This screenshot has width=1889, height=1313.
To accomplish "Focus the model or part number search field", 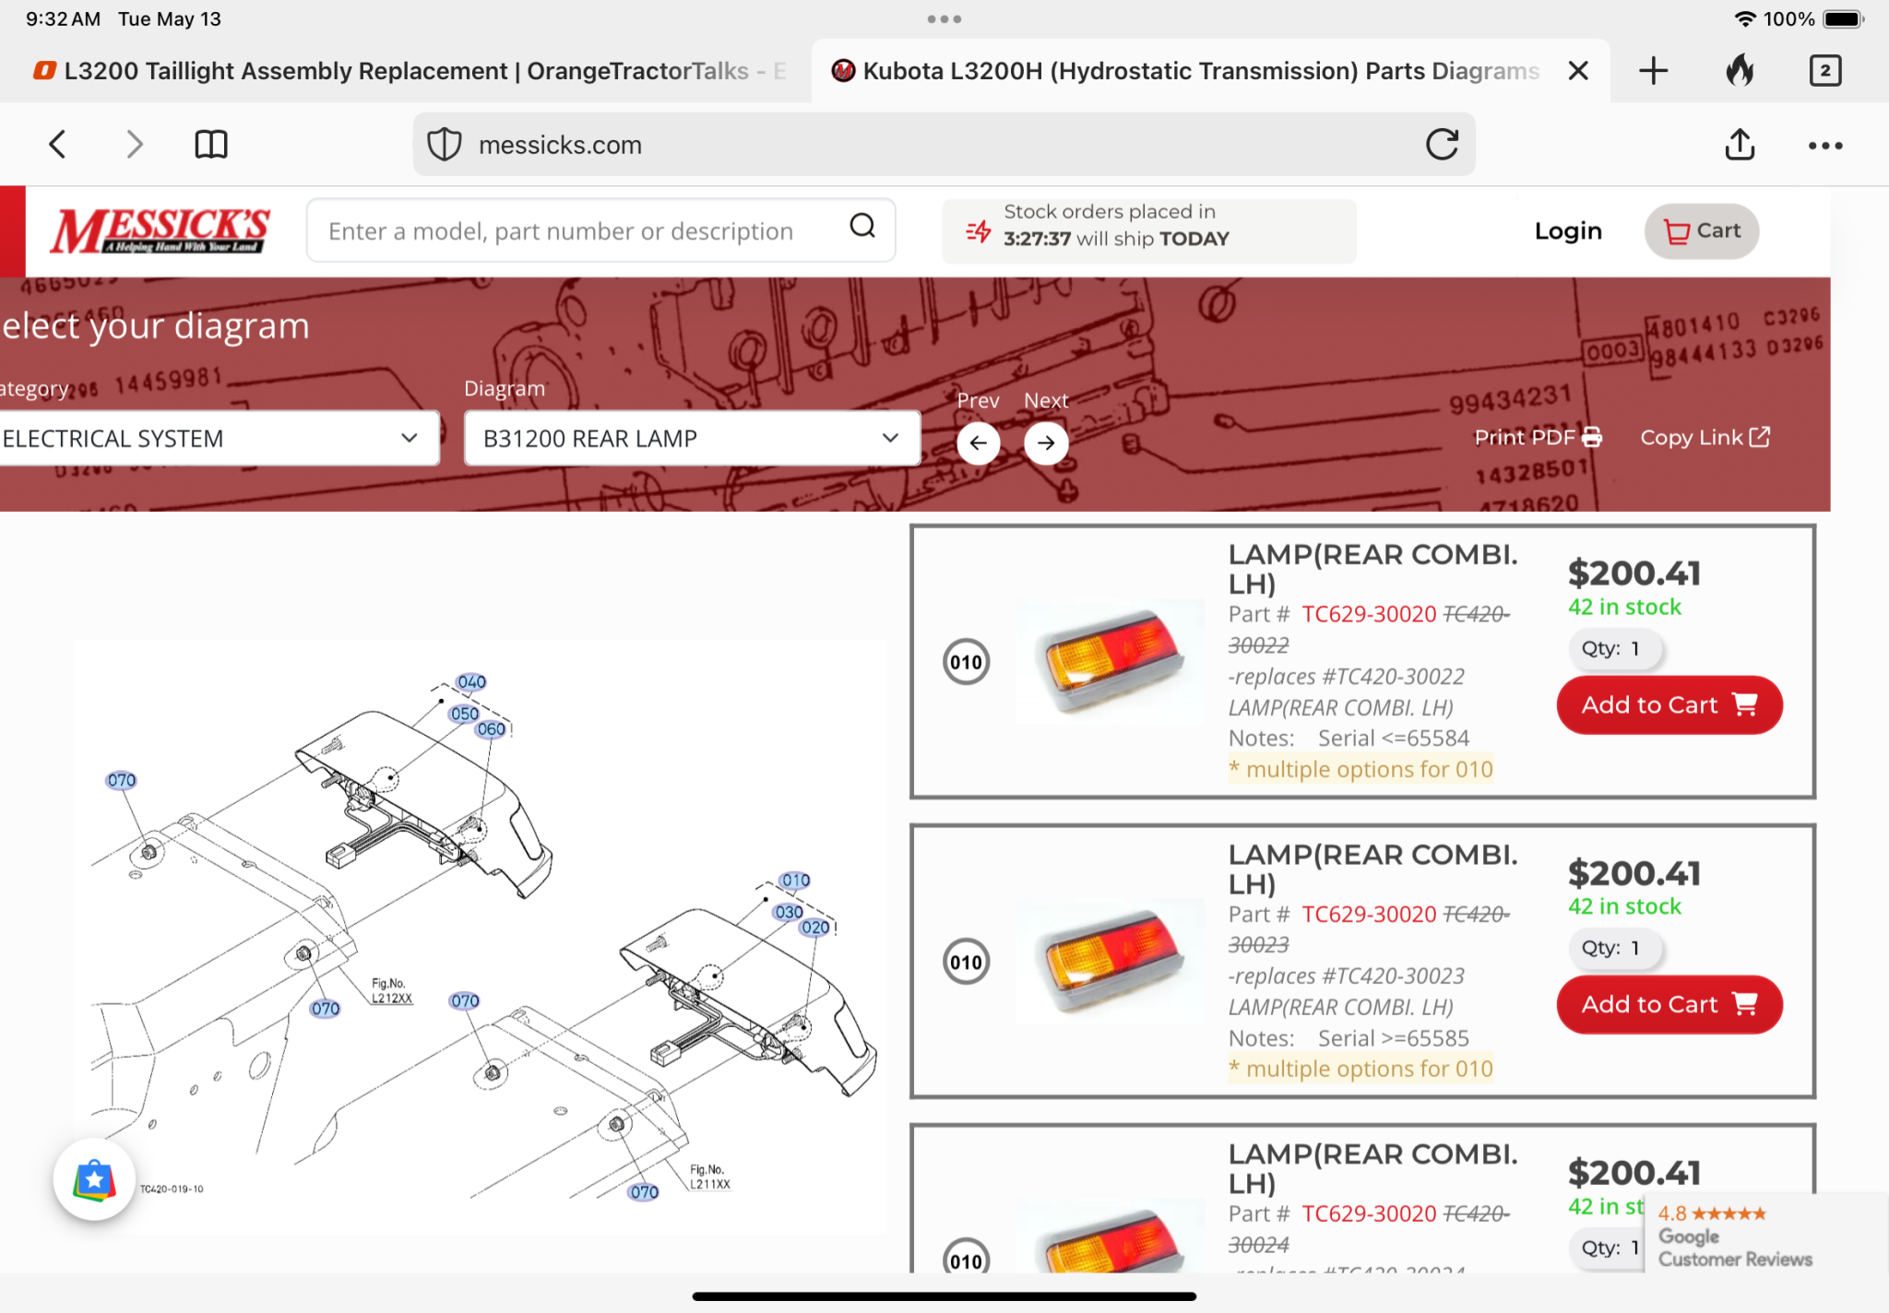I will tap(581, 231).
